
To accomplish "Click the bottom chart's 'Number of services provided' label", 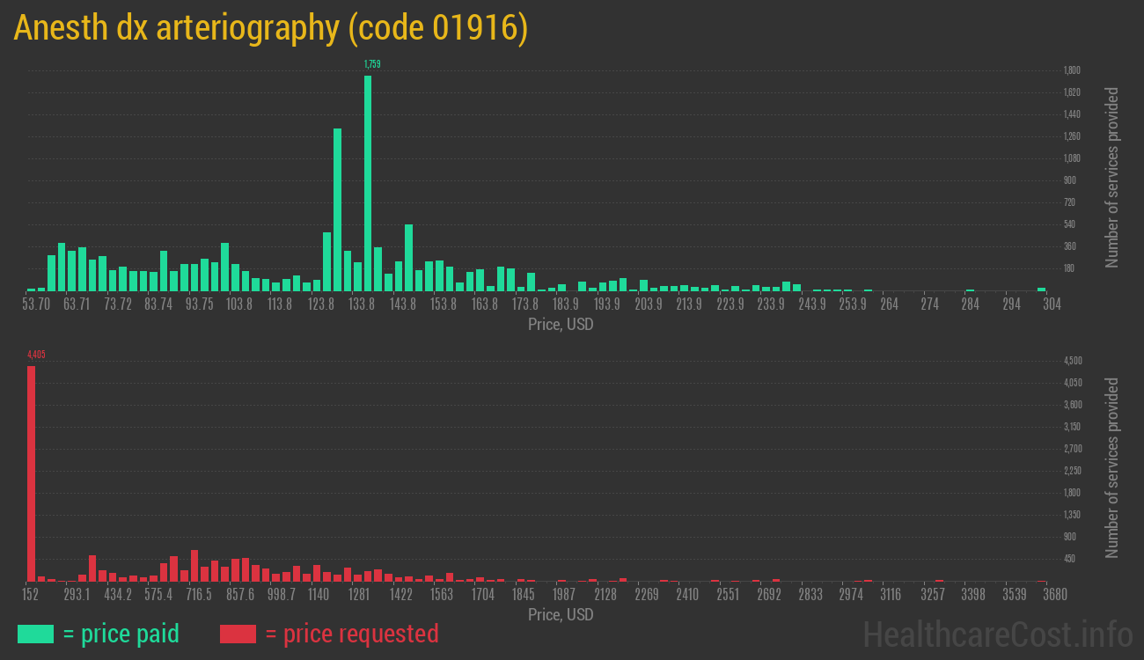I will coord(1112,468).
